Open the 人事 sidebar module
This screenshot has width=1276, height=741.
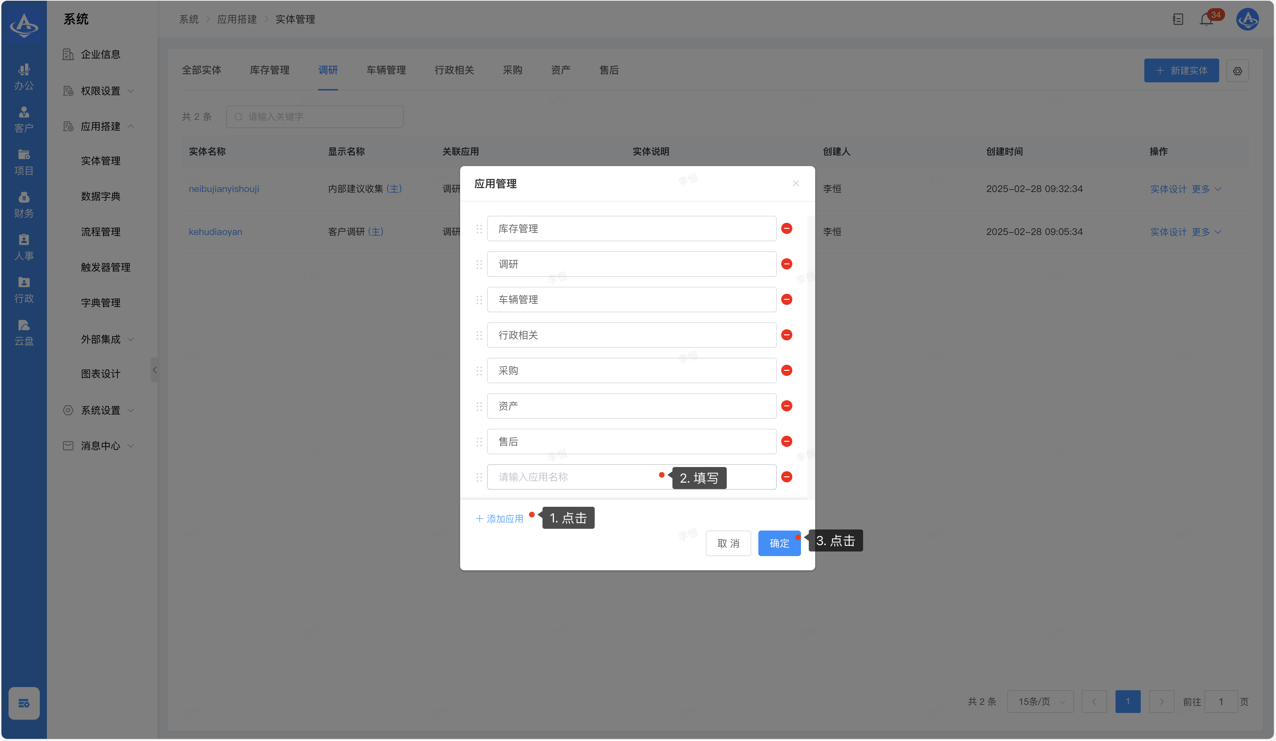(x=24, y=247)
